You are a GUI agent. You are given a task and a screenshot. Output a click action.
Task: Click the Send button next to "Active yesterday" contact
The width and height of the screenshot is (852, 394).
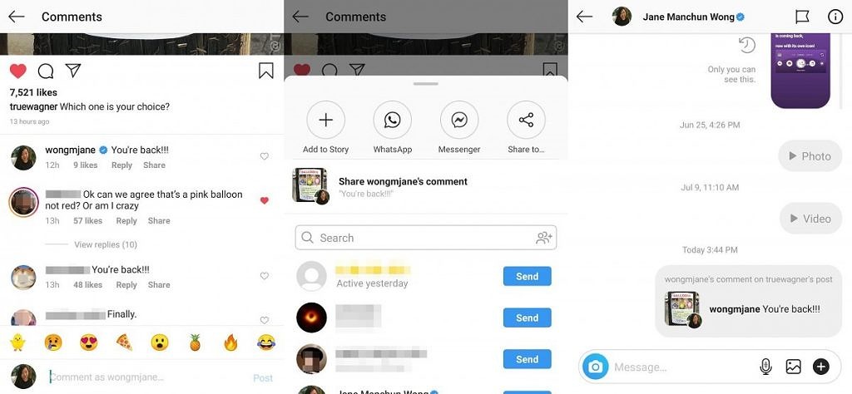pyautogui.click(x=527, y=276)
